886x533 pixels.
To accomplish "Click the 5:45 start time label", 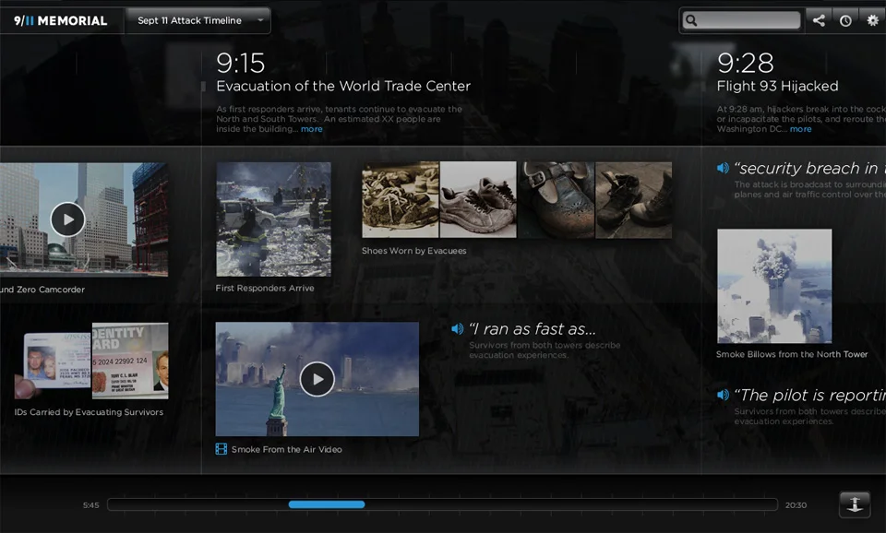I will 91,505.
